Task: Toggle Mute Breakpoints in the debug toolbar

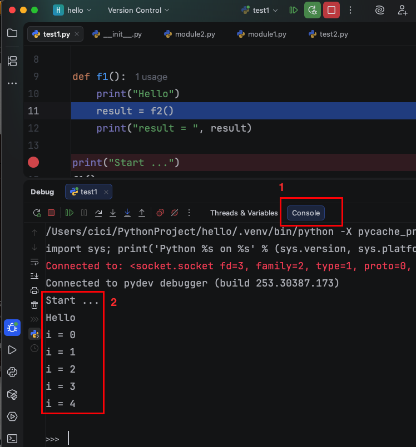Action: tap(174, 213)
